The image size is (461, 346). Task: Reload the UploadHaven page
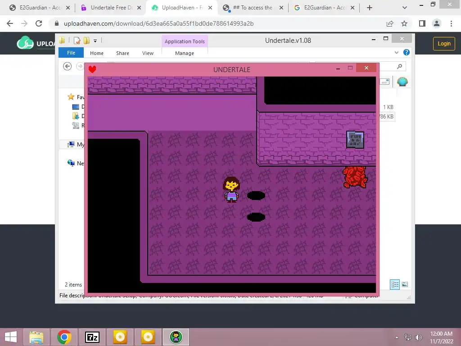39,23
